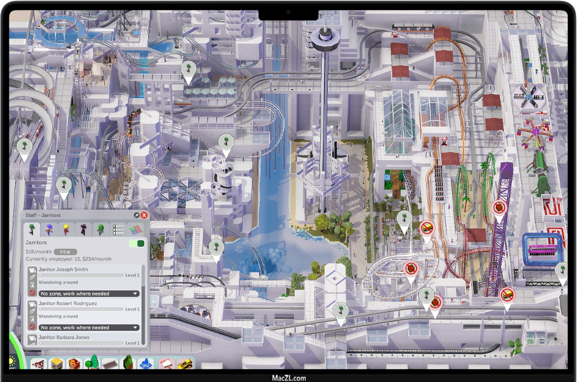Toggle the staff task checklist tab

pyautogui.click(x=118, y=229)
